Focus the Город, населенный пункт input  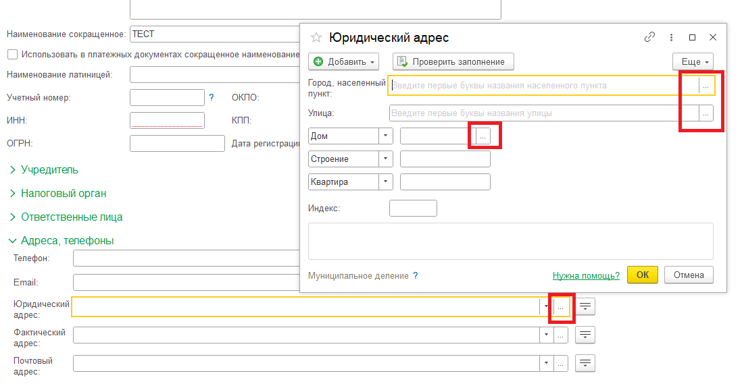[543, 86]
